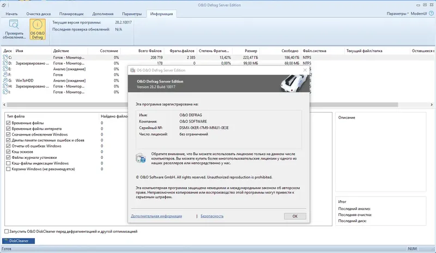This screenshot has width=436, height=253.
Task: Click the DiskCleaner bottom tab
Action: point(19,241)
